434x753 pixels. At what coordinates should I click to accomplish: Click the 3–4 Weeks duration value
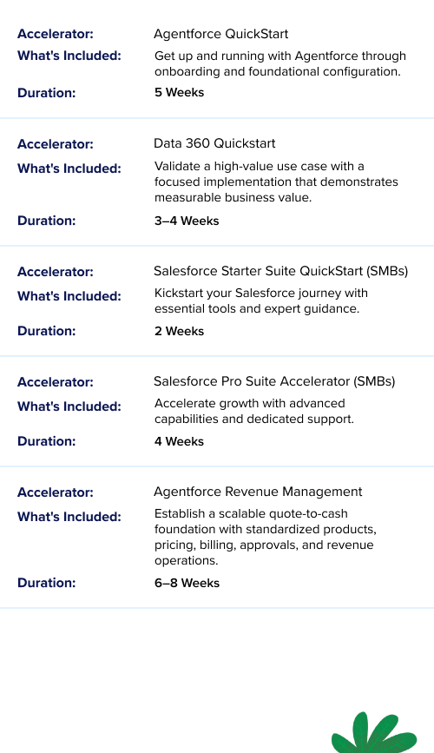[187, 221]
